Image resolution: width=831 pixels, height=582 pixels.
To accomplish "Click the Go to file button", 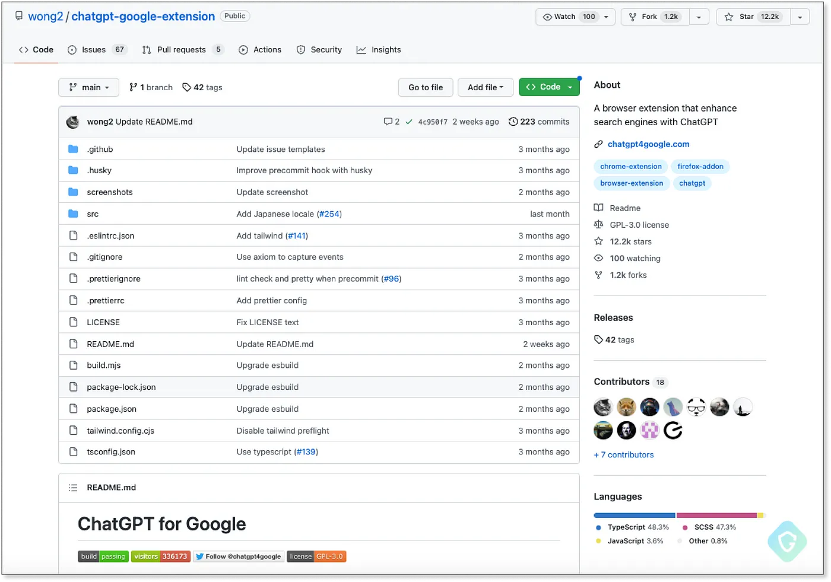I will pyautogui.click(x=426, y=87).
